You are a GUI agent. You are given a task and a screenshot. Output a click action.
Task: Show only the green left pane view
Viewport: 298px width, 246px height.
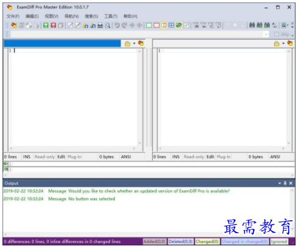[x=149, y=26]
